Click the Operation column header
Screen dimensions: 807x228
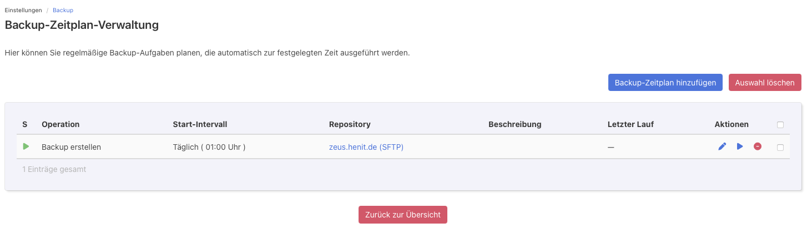click(x=60, y=124)
